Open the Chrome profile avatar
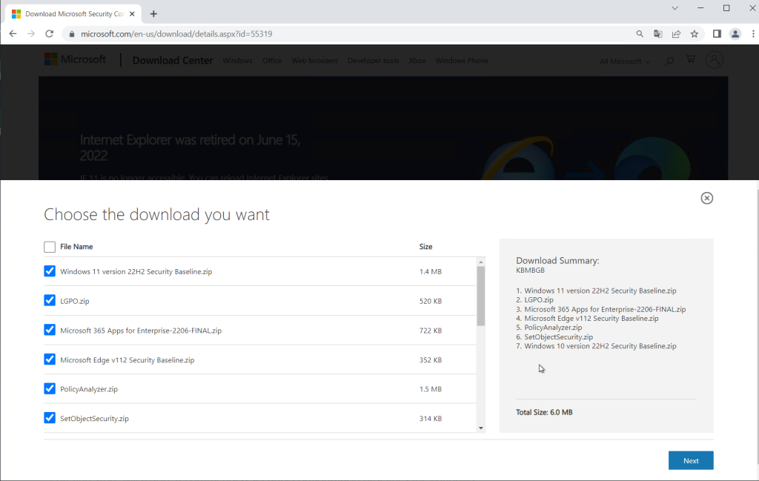Viewport: 759px width, 481px height. pyautogui.click(x=735, y=34)
